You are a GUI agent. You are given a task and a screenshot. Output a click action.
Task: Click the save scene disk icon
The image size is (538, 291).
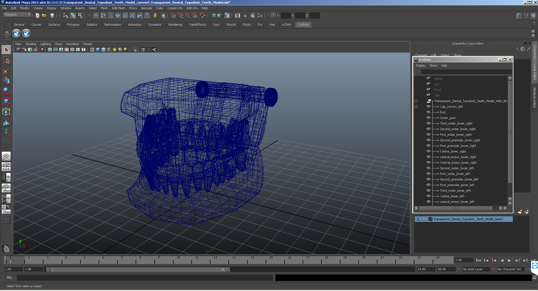52,15
